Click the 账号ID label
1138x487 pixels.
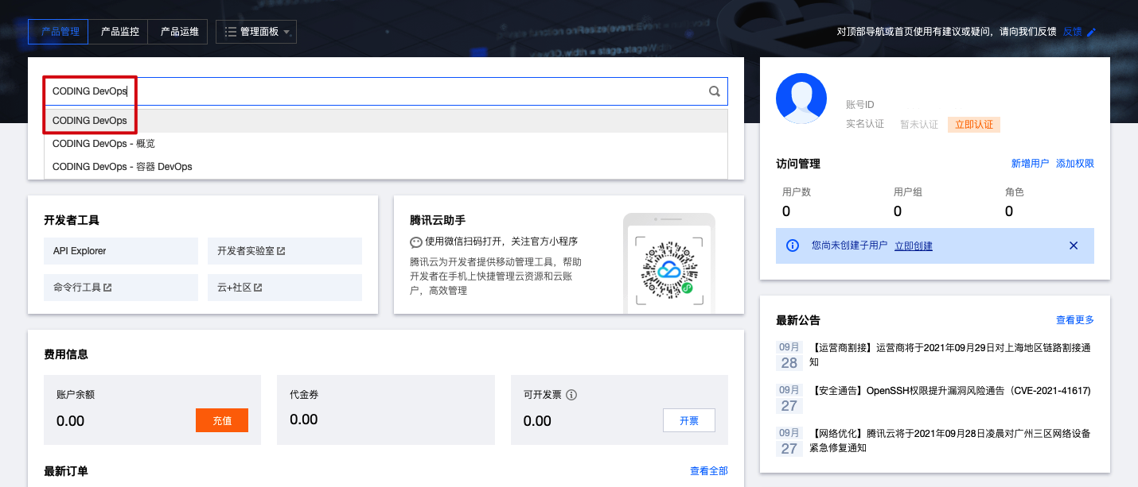tap(860, 105)
